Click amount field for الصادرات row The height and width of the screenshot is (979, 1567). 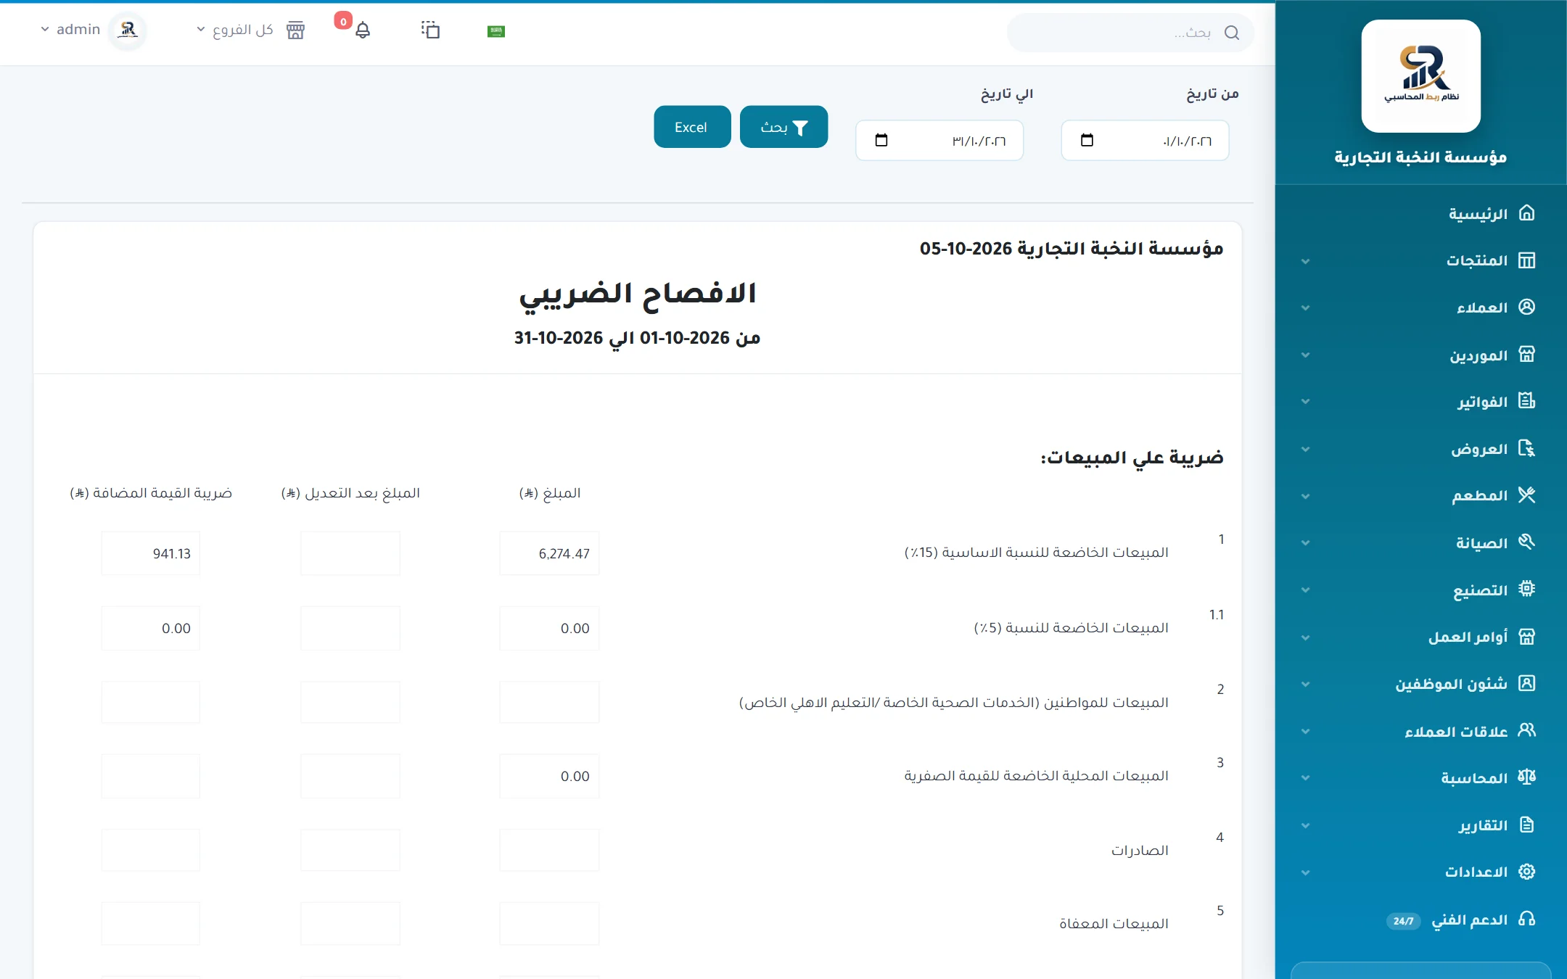(549, 850)
